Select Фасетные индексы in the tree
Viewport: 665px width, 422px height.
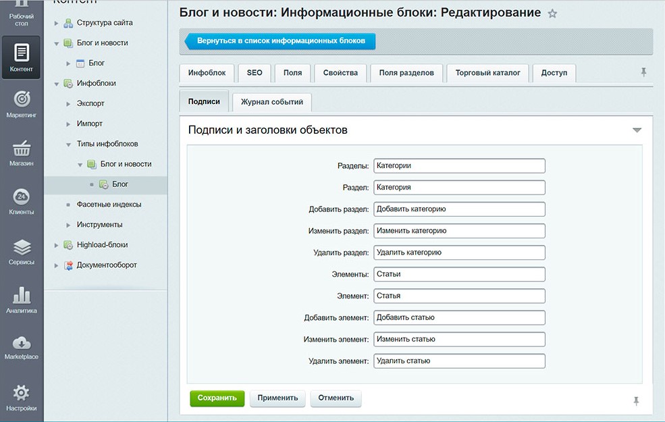pyautogui.click(x=109, y=205)
